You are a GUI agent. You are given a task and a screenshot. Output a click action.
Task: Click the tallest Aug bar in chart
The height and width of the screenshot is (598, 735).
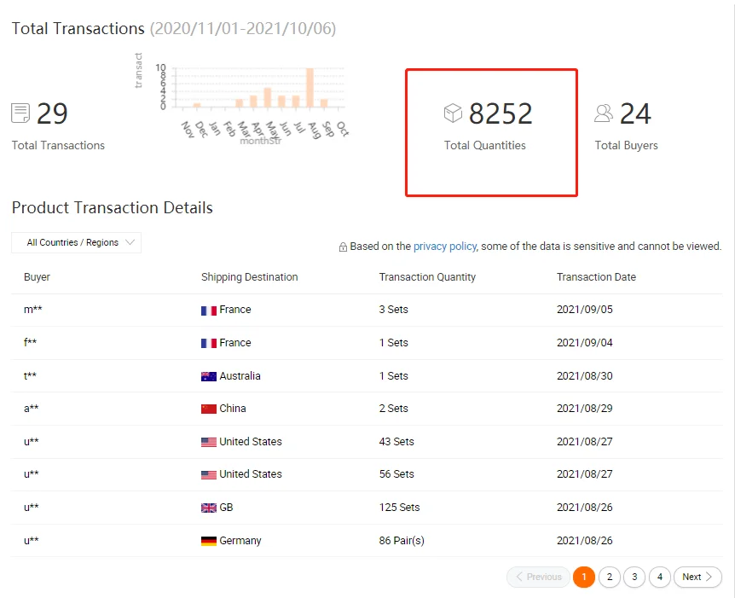(x=310, y=88)
